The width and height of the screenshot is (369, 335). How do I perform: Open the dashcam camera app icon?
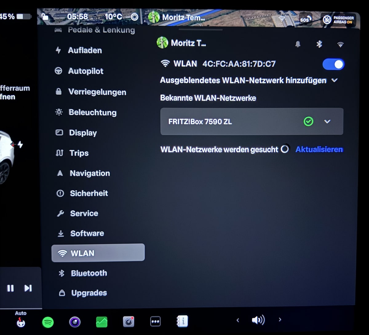pyautogui.click(x=129, y=322)
